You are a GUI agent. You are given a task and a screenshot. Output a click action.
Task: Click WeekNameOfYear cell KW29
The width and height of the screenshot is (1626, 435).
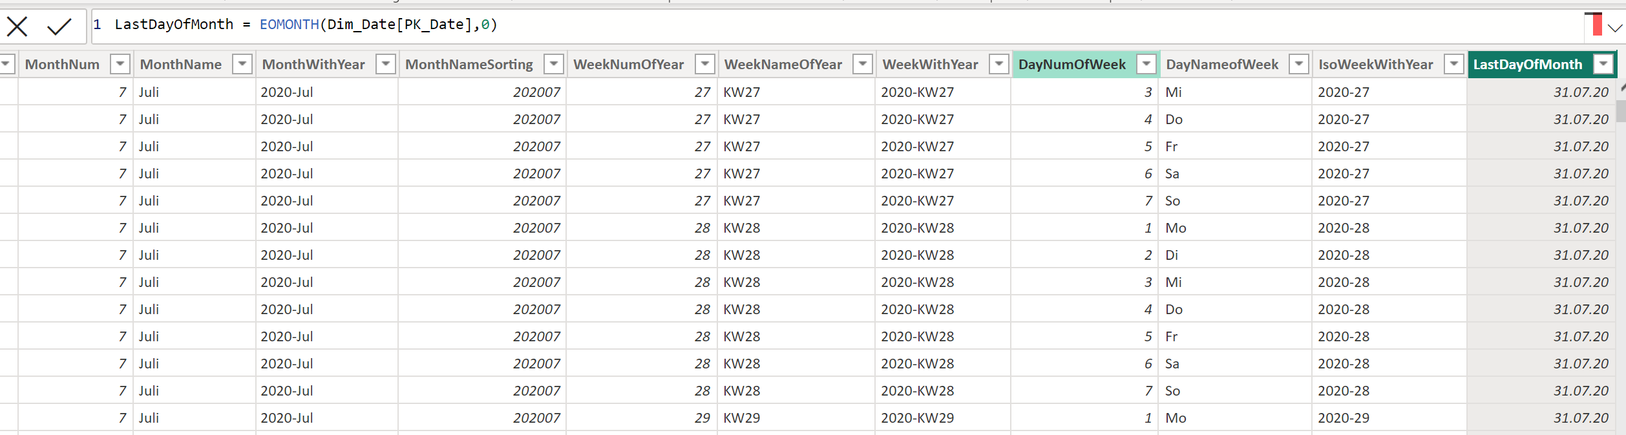point(796,418)
